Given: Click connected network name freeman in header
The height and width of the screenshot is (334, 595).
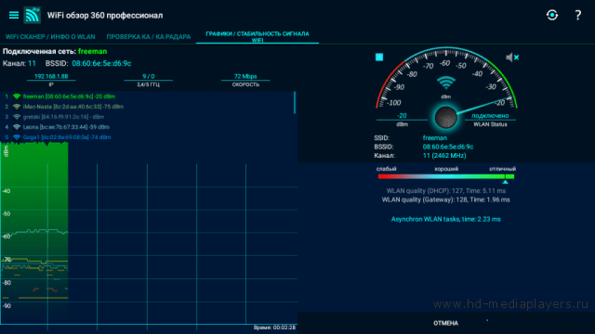Looking at the screenshot, I should [x=93, y=51].
